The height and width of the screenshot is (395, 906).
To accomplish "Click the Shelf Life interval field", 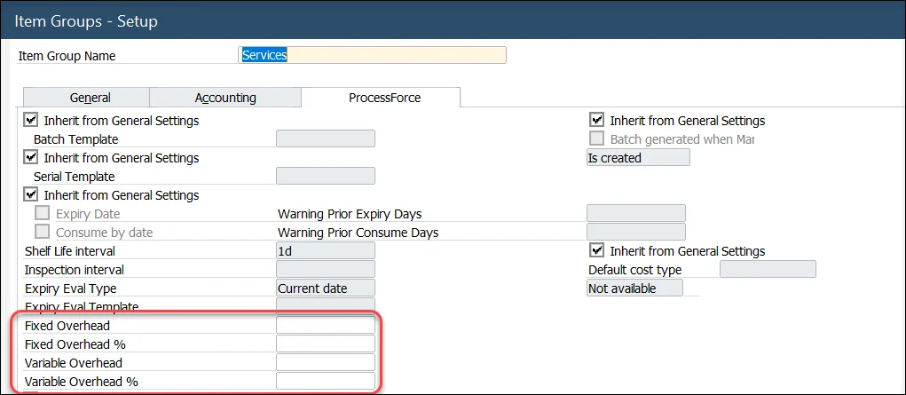I will coord(326,251).
